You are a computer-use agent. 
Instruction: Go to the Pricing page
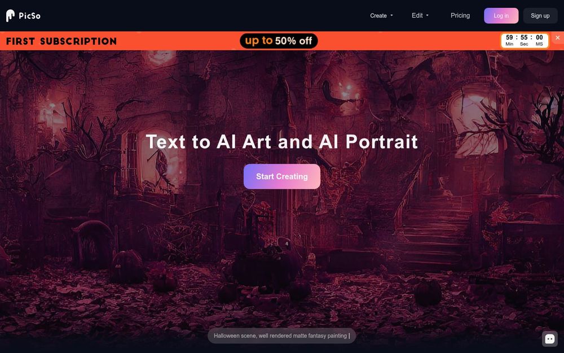click(x=460, y=15)
